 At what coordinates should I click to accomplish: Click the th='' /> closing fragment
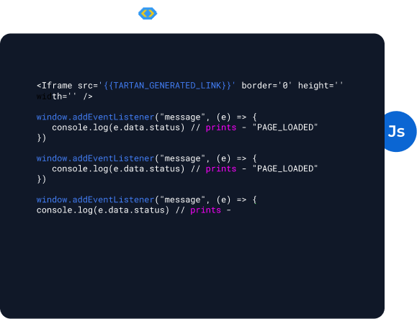[72, 96]
